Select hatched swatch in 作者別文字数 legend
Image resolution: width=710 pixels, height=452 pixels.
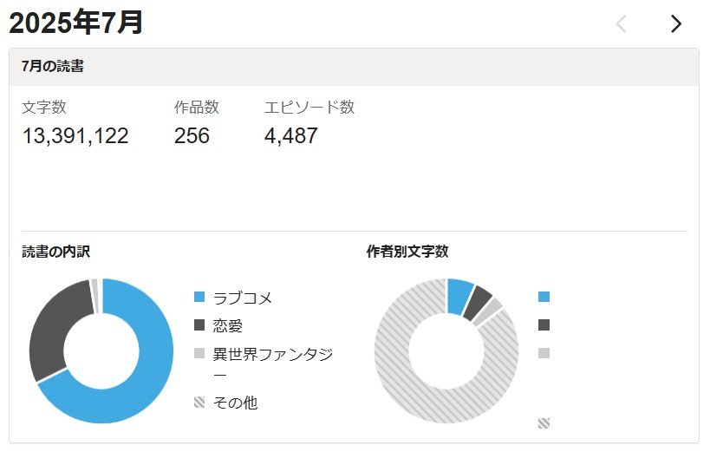point(544,423)
